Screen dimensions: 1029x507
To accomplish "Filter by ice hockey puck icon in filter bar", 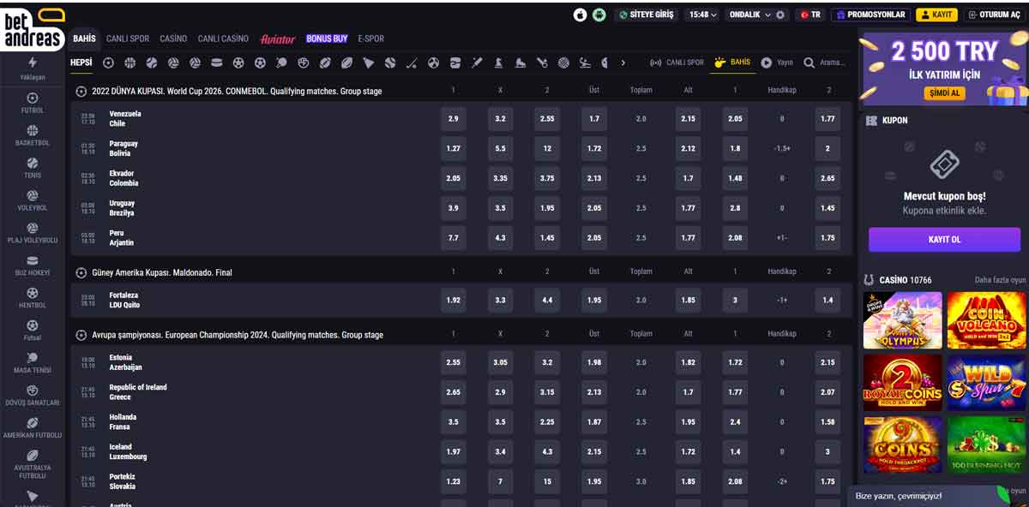I will [x=217, y=63].
